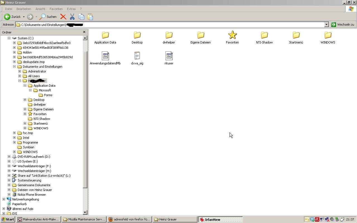Click the Wechseln zu button

click(x=342, y=25)
